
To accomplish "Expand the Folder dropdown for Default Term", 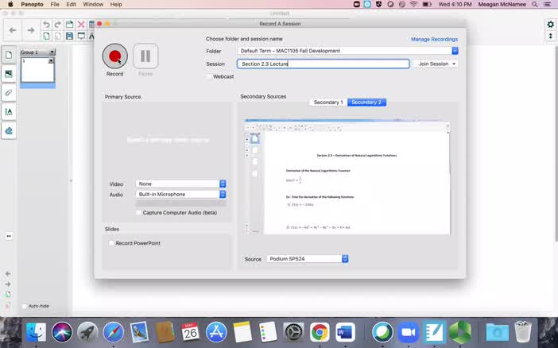I will click(455, 51).
